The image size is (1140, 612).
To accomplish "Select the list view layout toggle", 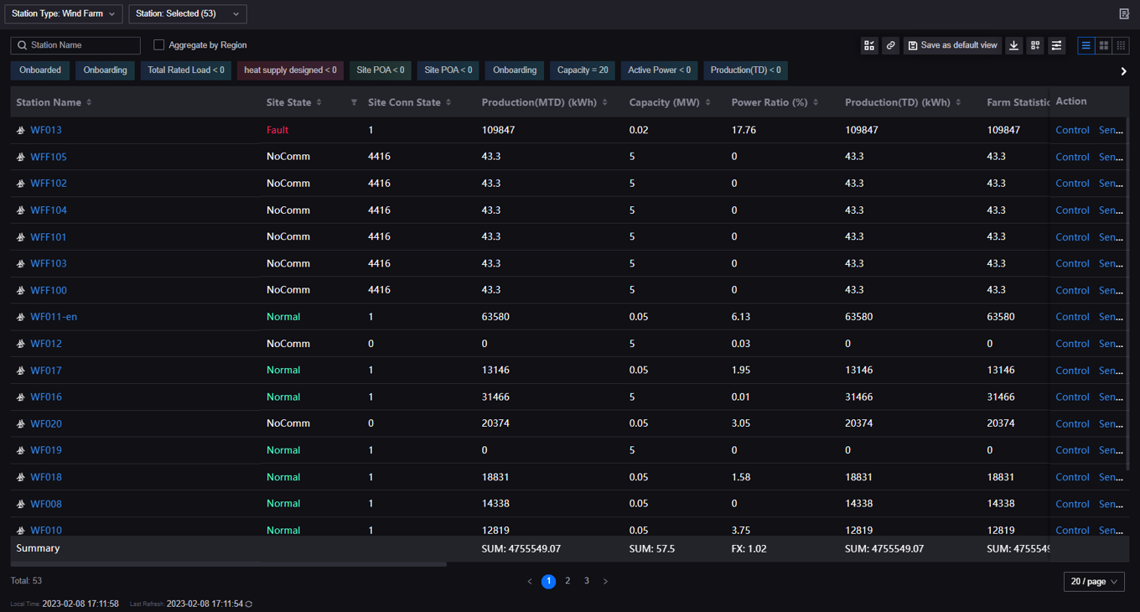I will [1086, 45].
